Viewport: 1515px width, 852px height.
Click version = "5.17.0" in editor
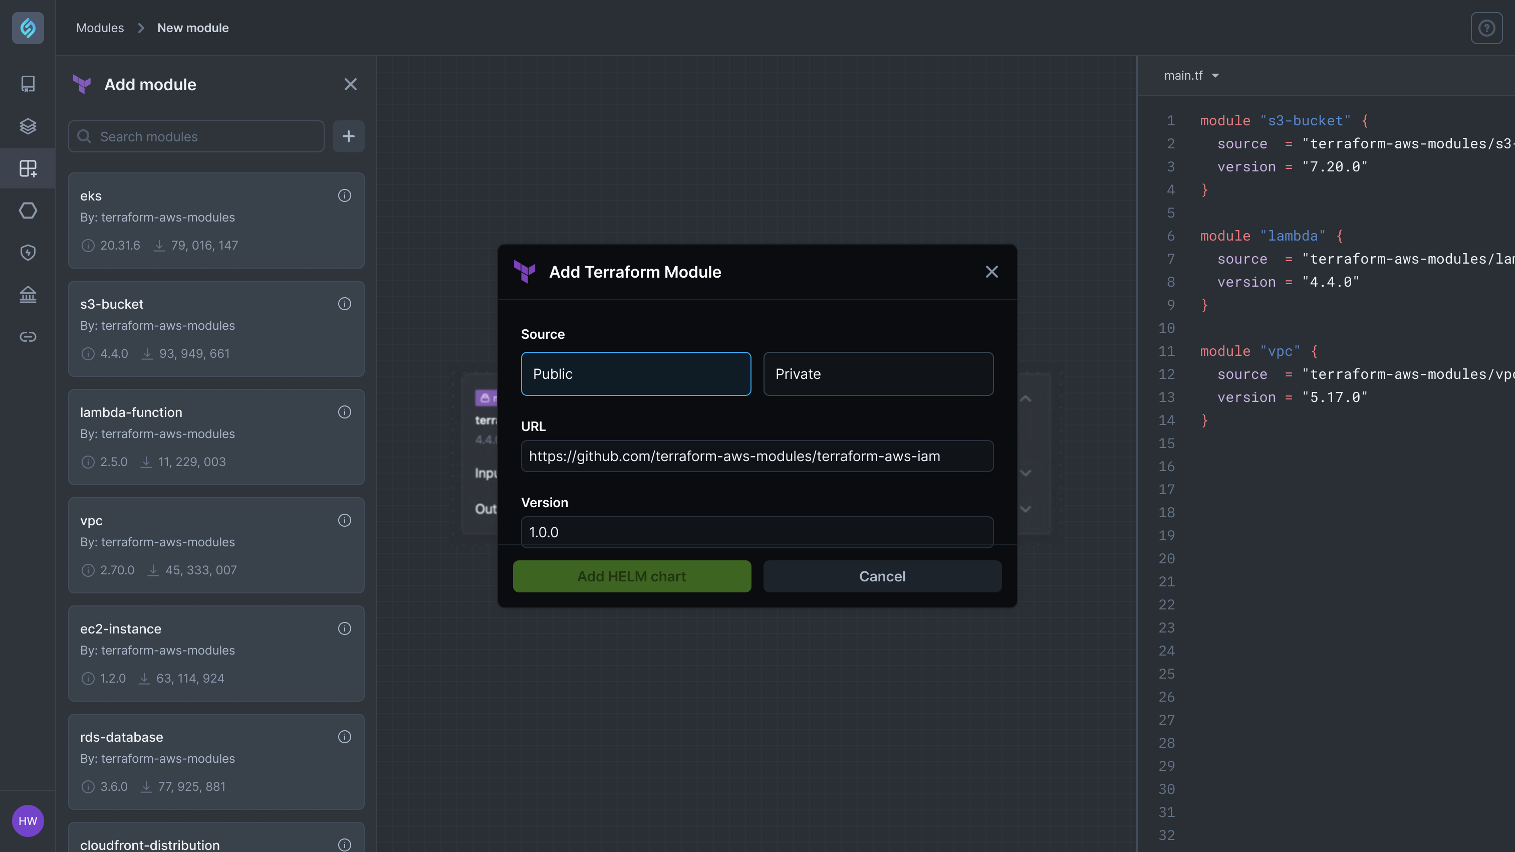(x=1293, y=397)
